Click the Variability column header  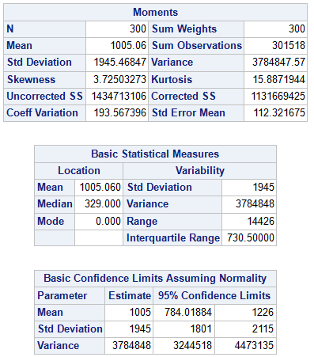[x=200, y=170]
